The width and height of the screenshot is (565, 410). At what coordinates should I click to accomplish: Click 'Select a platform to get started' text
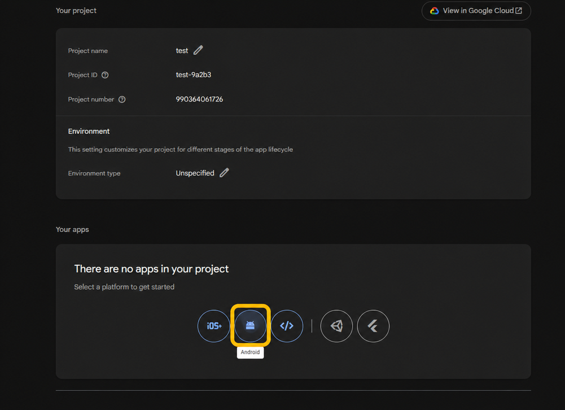124,287
